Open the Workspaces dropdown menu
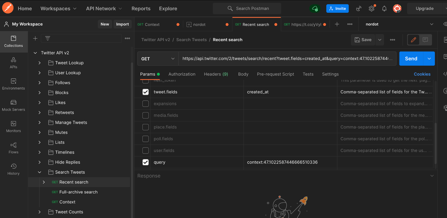The image size is (447, 218). click(x=58, y=9)
